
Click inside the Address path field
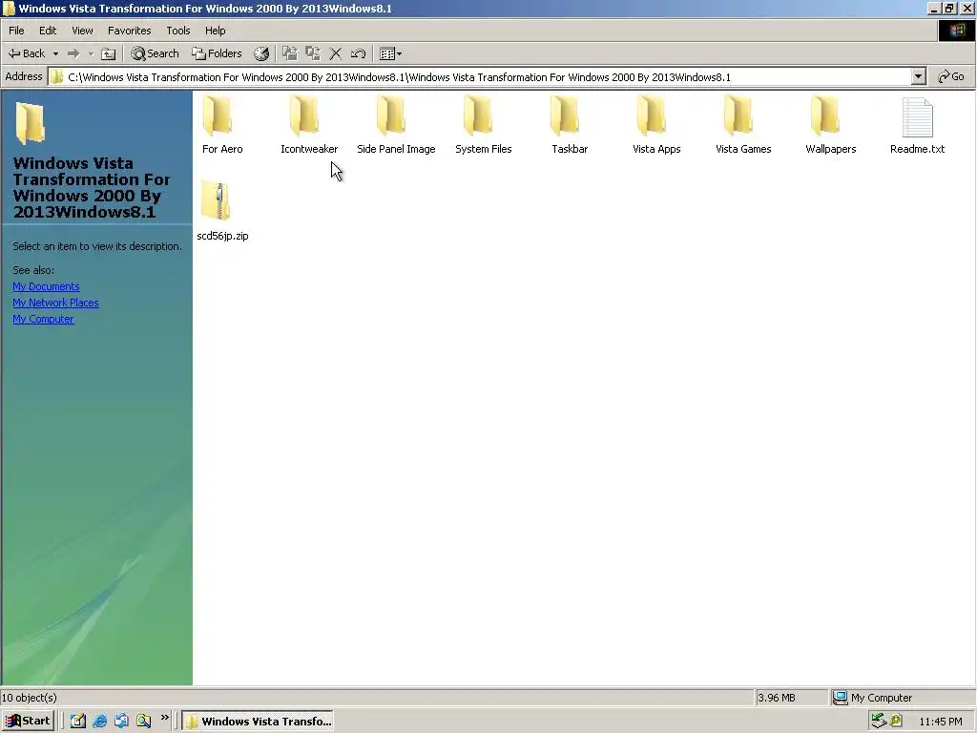pyautogui.click(x=480, y=76)
